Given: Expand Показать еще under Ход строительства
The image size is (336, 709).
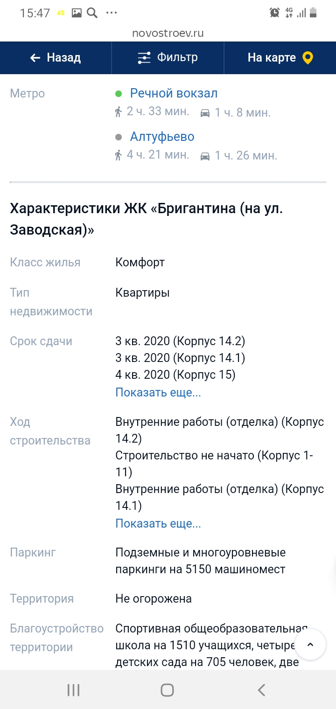Looking at the screenshot, I should [x=158, y=523].
